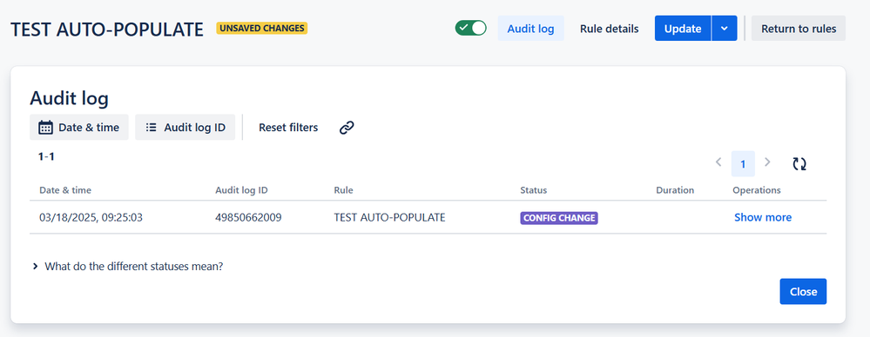Click the calendar icon in Date & time filter

point(45,128)
